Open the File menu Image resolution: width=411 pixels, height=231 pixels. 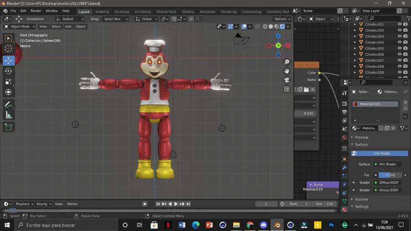click(13, 11)
